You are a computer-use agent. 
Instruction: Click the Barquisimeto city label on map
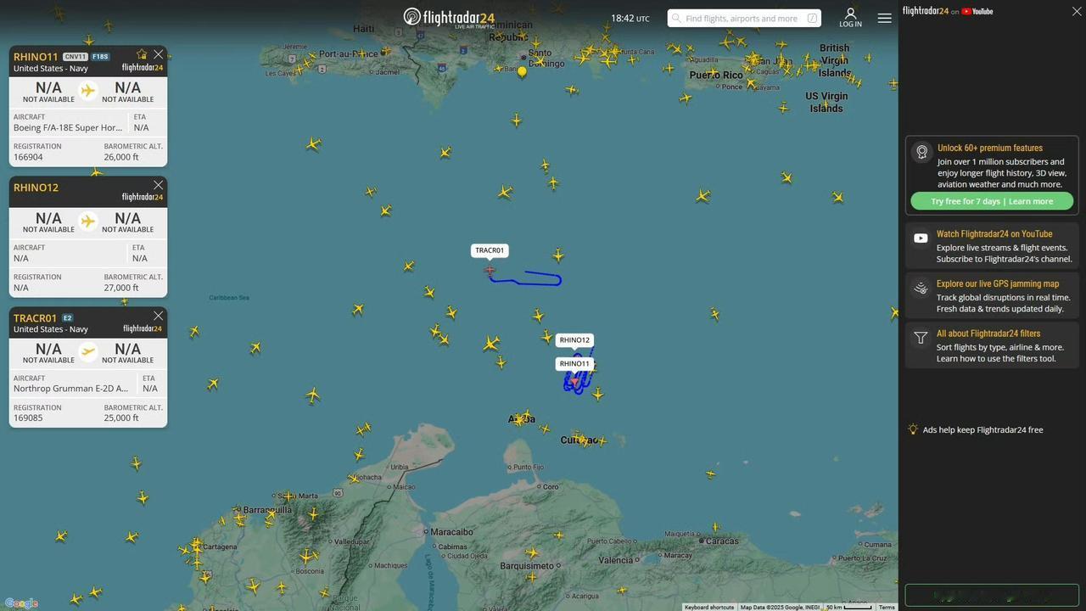pos(527,565)
